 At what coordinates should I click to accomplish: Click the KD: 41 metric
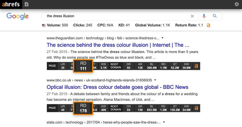124,25
